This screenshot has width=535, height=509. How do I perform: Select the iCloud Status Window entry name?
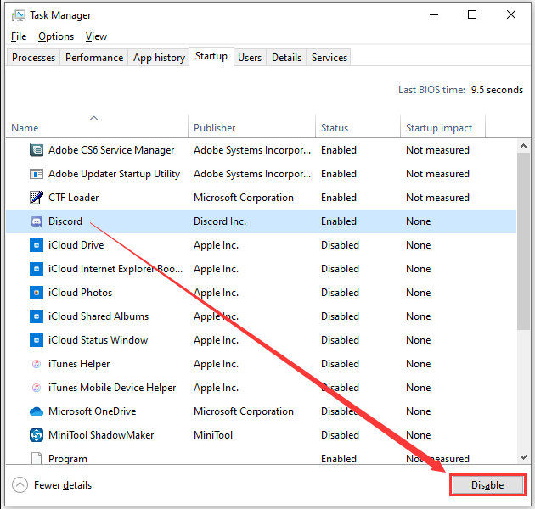click(98, 340)
